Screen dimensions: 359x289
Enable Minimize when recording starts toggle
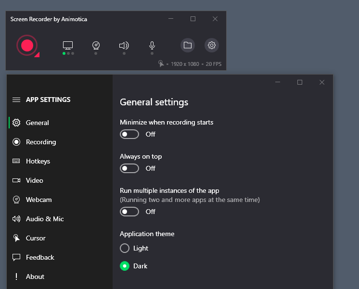coord(129,134)
